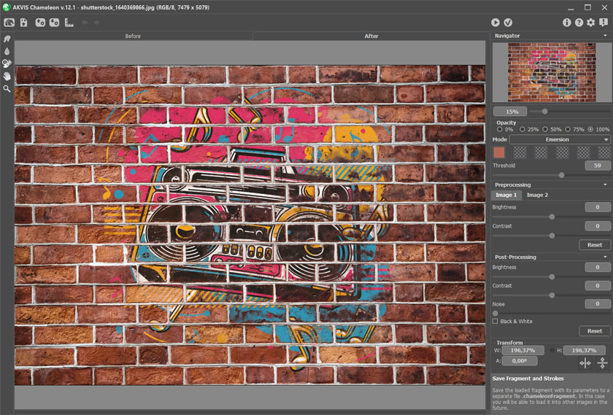Viewport: 613px width, 415px height.
Task: Collapse the Preprocessing section arrow
Action: point(605,185)
